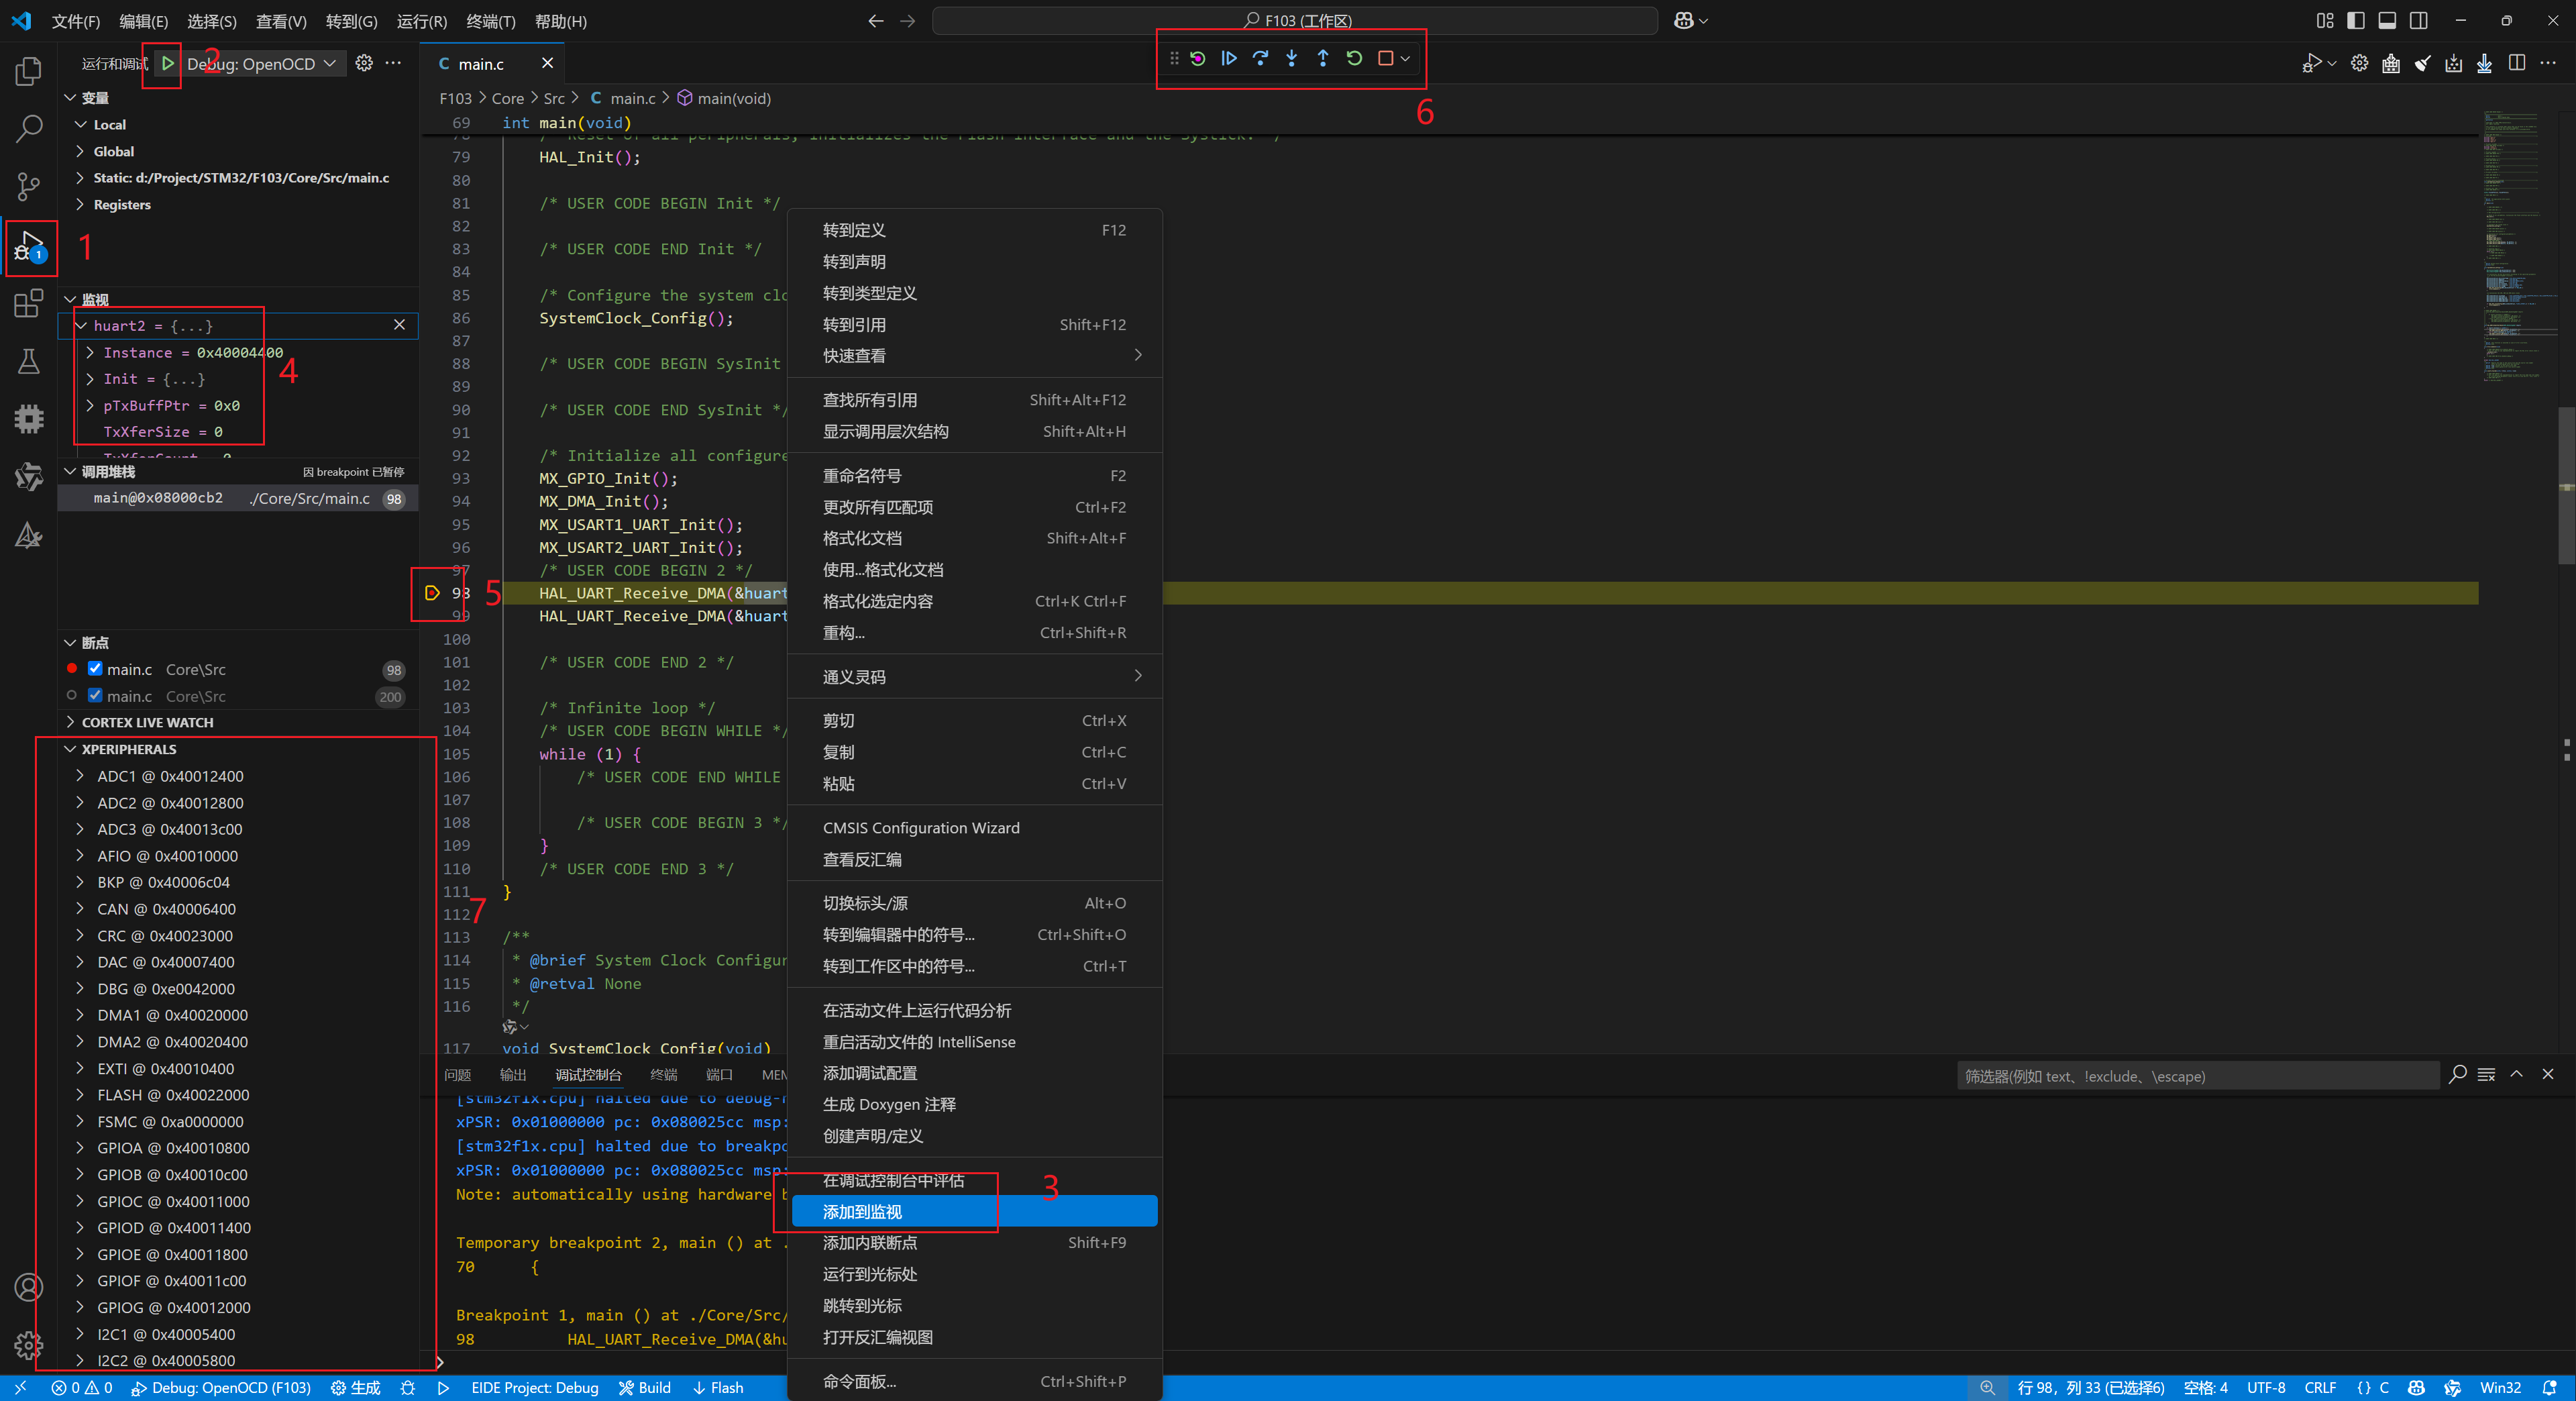Image resolution: width=2576 pixels, height=1401 pixels.
Task: Click the editor vertical scrollbar
Action: pos(2567,485)
